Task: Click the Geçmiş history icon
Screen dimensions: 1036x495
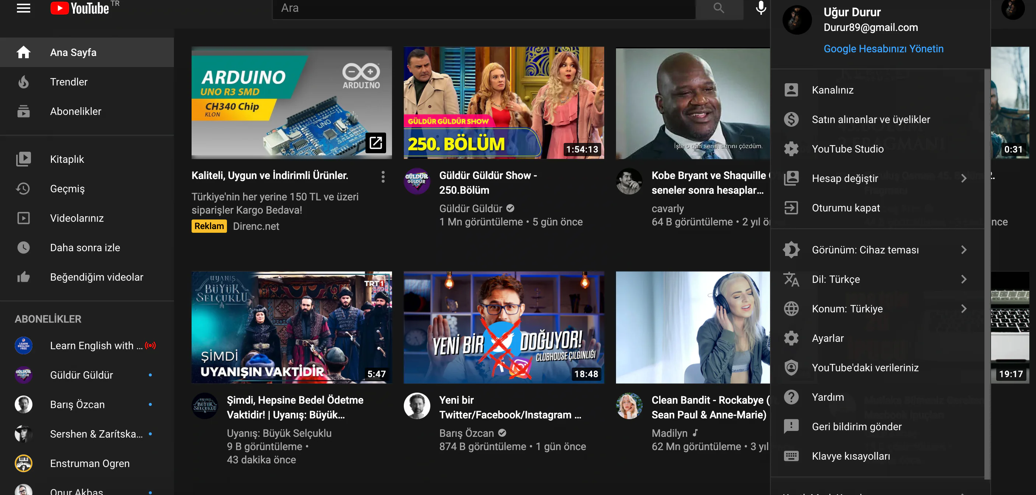Action: click(23, 188)
